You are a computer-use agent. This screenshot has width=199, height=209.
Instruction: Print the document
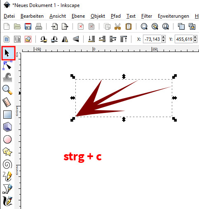[x=39, y=26]
